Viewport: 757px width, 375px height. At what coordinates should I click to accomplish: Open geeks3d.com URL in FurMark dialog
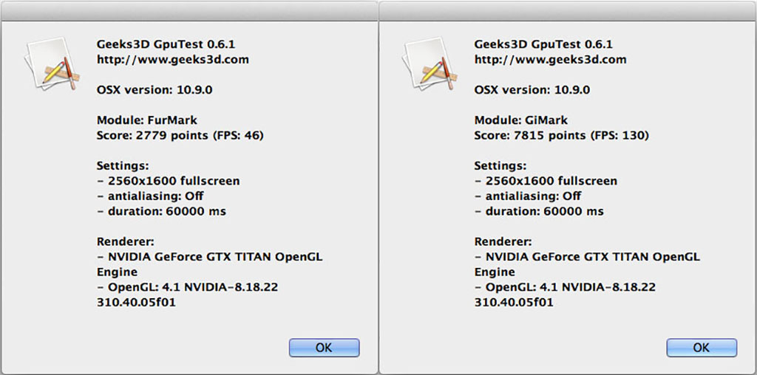pyautogui.click(x=173, y=60)
